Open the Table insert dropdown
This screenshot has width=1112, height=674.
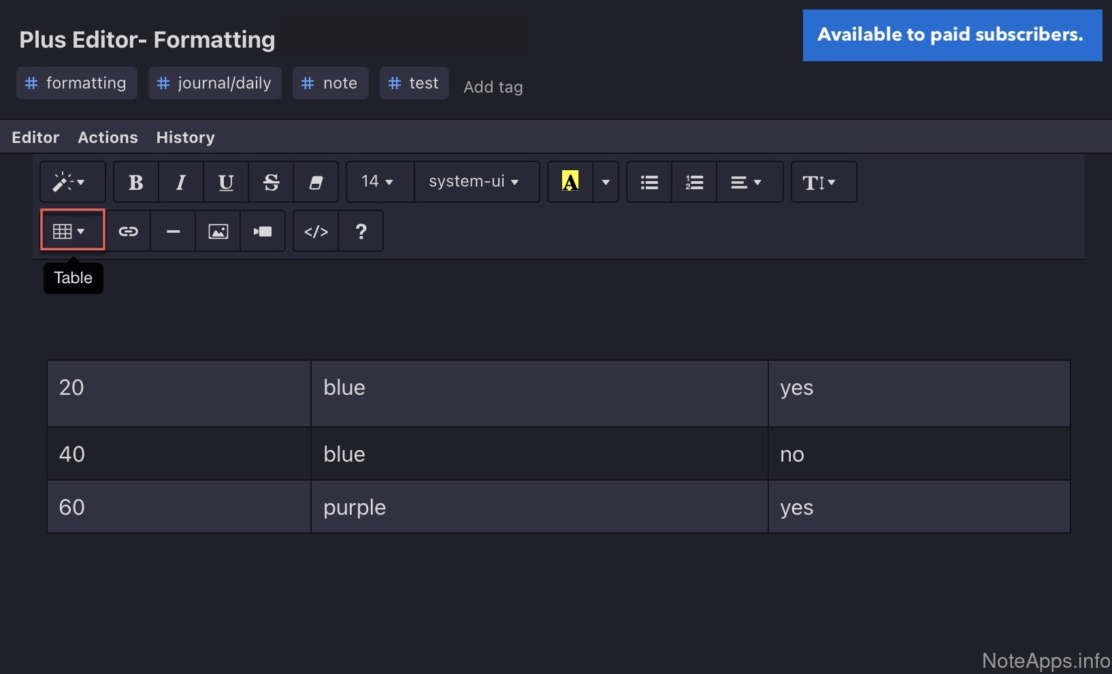(x=71, y=231)
